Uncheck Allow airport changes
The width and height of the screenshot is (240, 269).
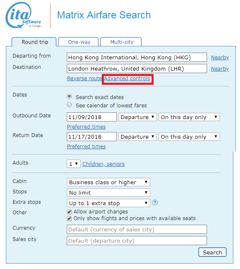click(x=69, y=212)
